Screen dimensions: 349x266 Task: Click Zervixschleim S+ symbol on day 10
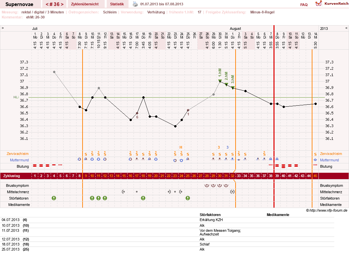(x=92, y=154)
